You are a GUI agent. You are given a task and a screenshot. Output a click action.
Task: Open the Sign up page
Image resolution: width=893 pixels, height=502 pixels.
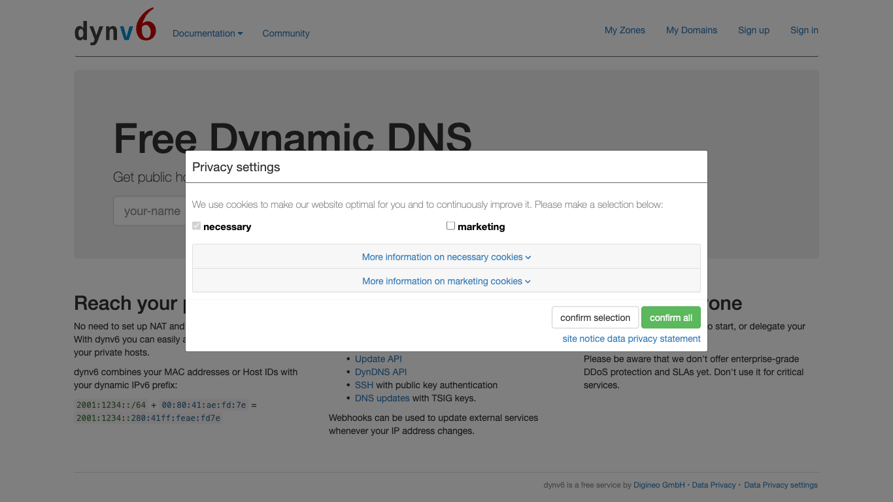(x=753, y=30)
